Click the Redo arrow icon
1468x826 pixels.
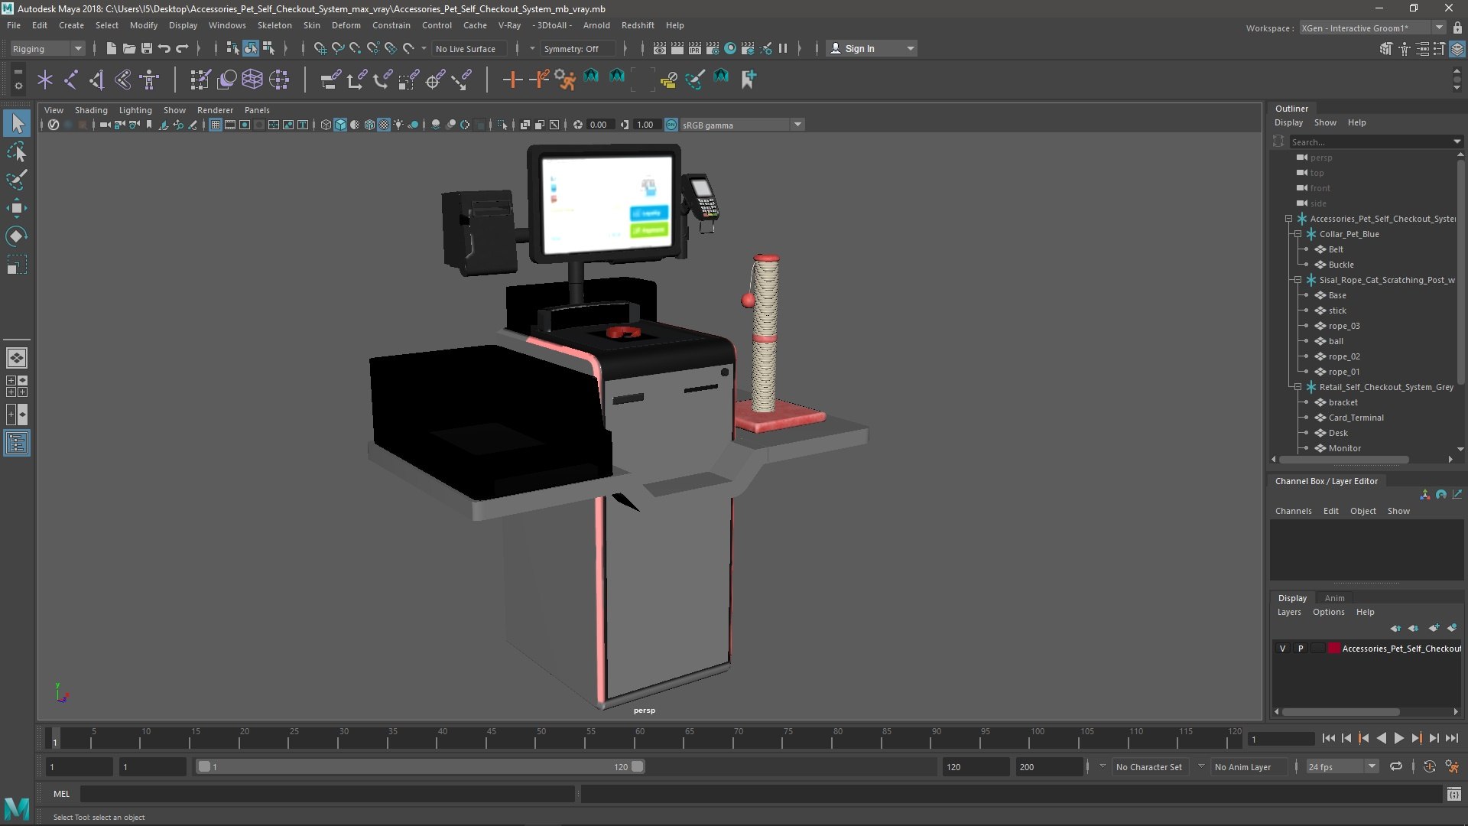[x=182, y=48]
